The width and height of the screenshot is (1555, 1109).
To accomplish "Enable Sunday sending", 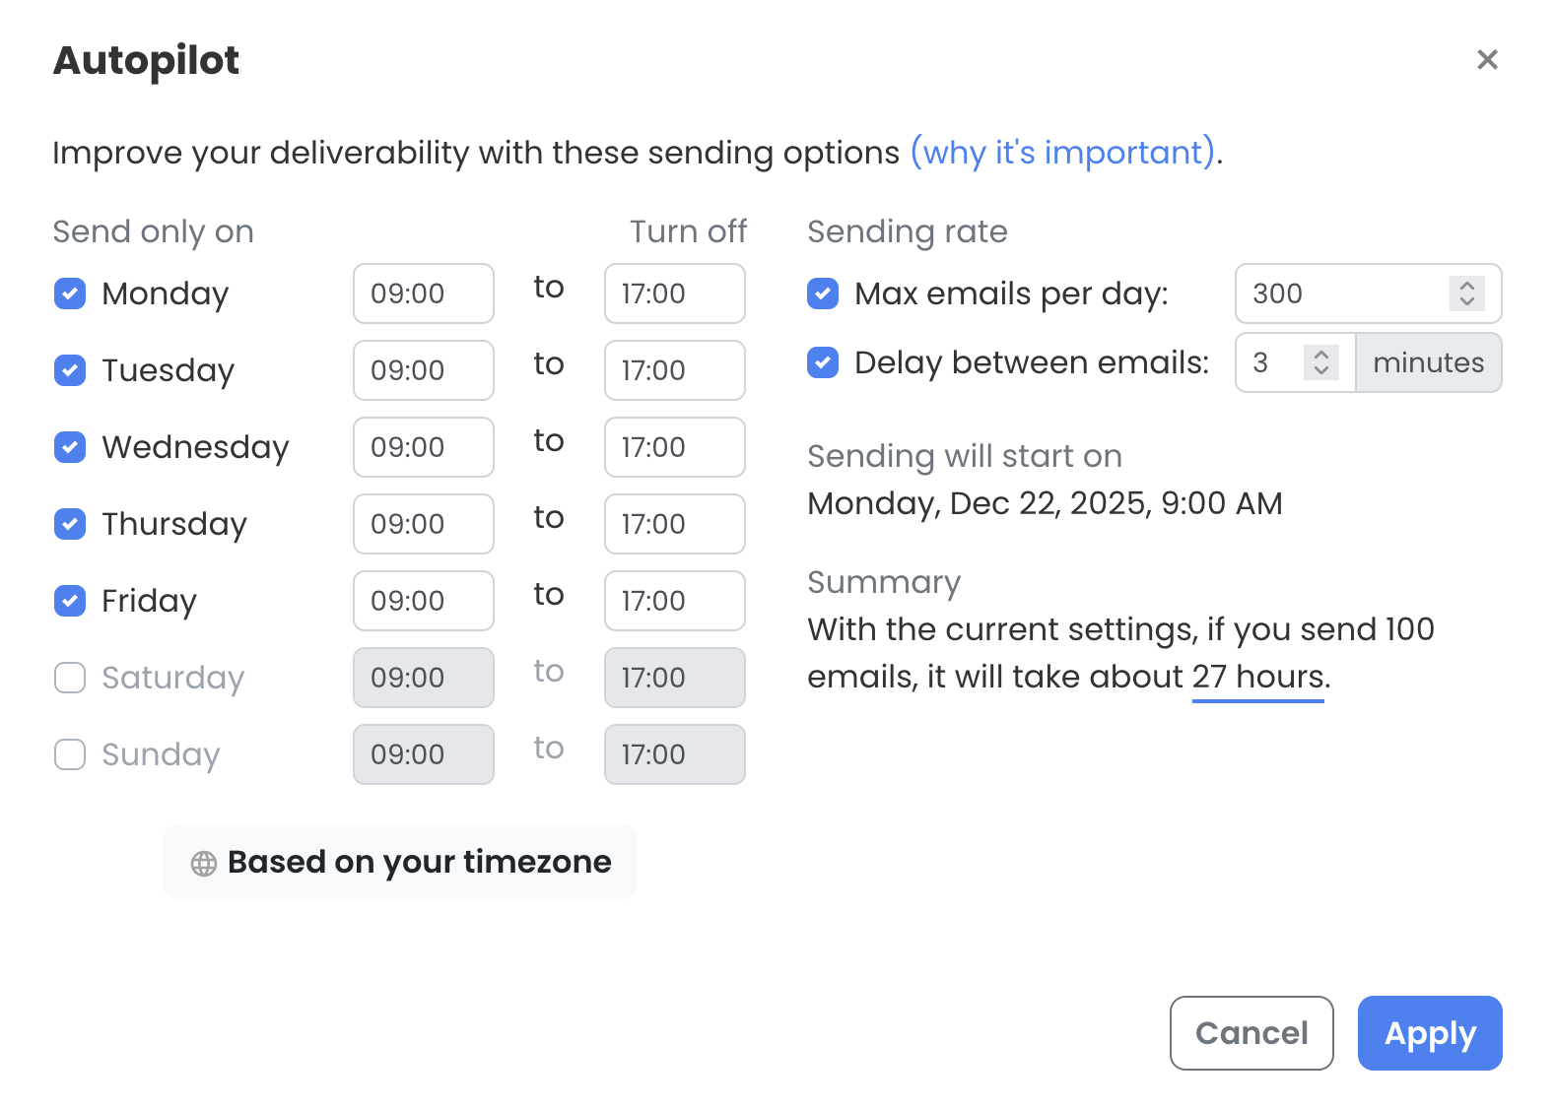I will click(70, 754).
